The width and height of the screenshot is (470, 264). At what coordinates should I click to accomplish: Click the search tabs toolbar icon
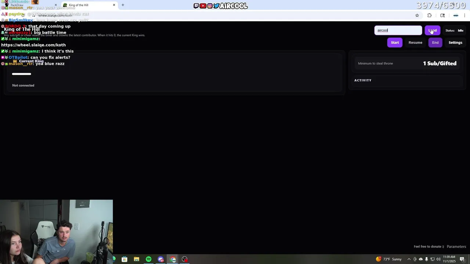click(442, 15)
